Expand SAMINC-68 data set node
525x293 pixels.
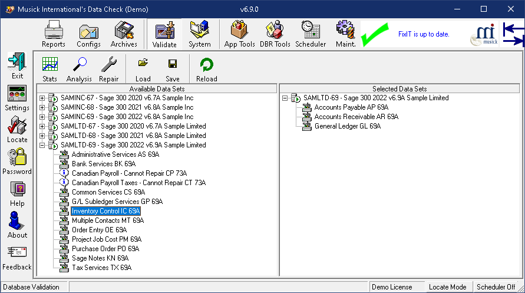[x=42, y=107]
